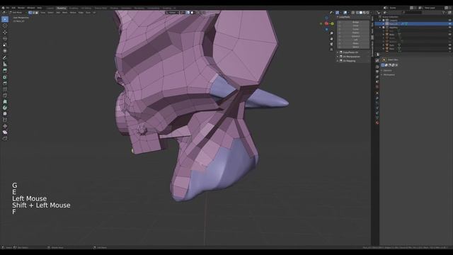
Task: Select the Poly Build tool
Action: (x=5, y=101)
